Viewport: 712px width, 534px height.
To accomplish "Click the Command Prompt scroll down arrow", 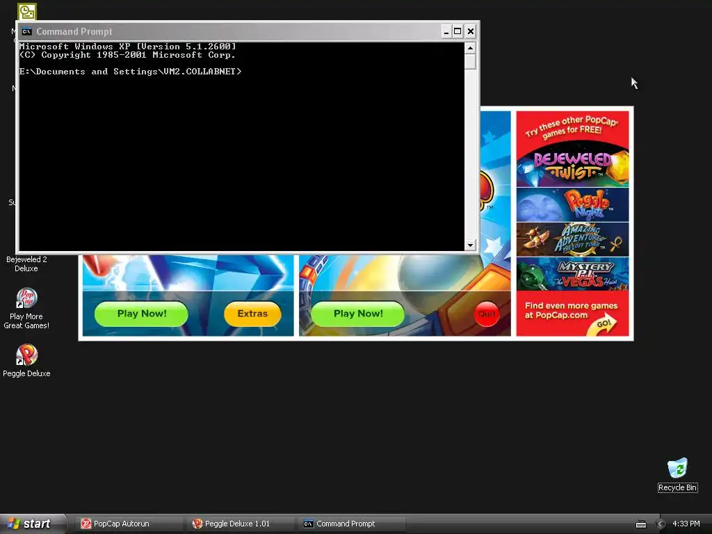I will (471, 245).
